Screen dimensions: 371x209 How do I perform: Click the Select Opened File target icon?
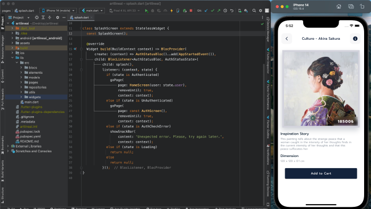click(37, 18)
